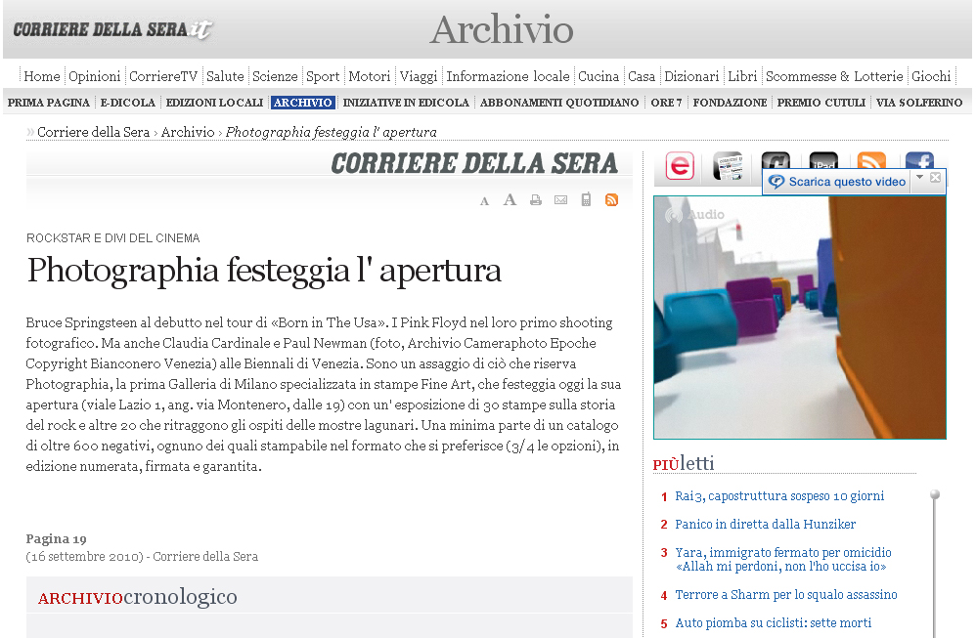Click the Corriere della Sera.it logo
Image resolution: width=976 pixels, height=638 pixels.
pyautogui.click(x=112, y=29)
